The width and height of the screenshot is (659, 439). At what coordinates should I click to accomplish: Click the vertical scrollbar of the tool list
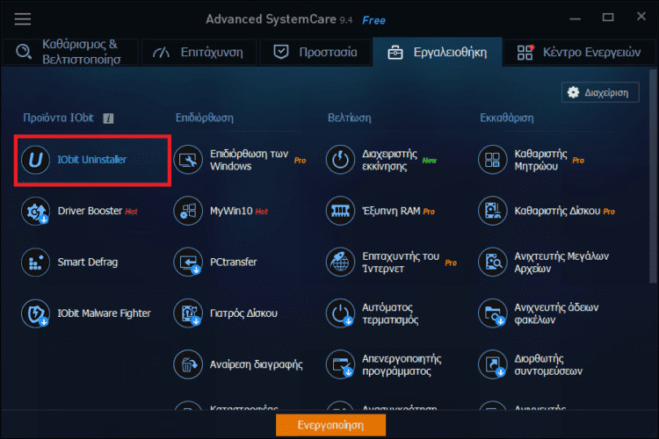coord(653,176)
